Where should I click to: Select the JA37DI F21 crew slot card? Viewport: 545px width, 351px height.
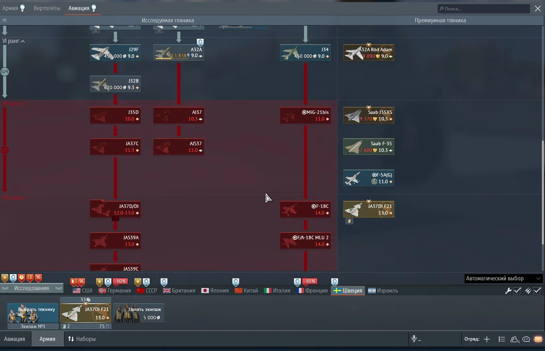coord(86,313)
